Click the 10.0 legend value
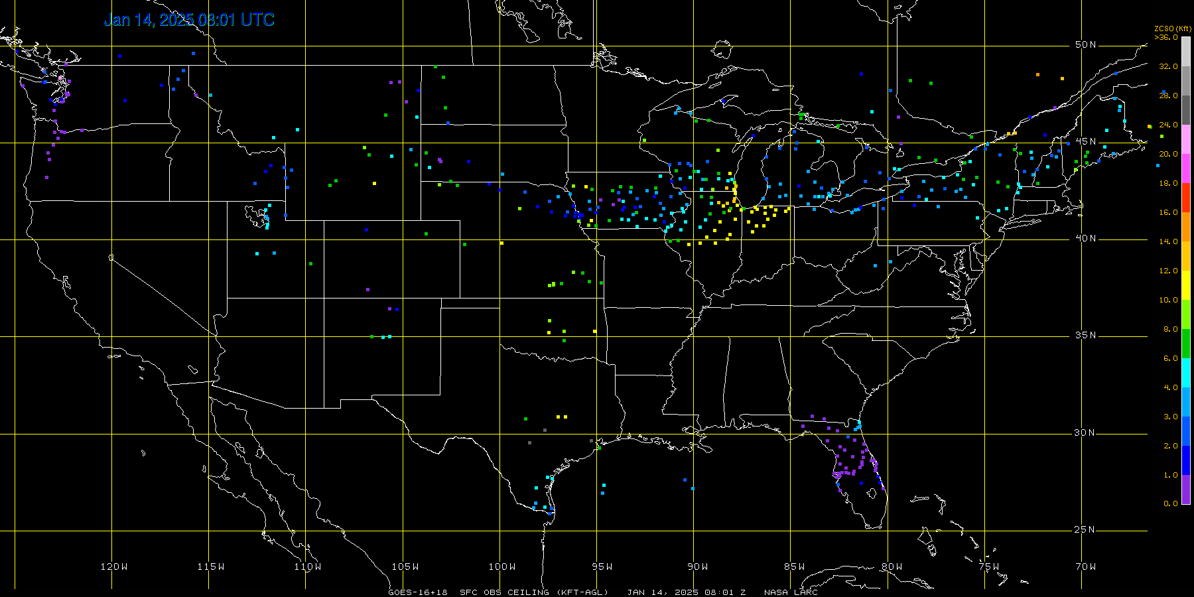 click(x=1169, y=300)
